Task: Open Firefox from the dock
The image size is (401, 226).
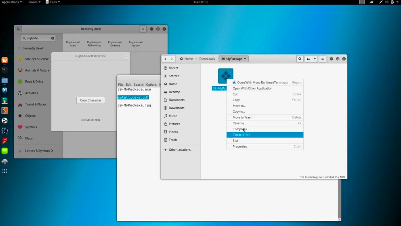Action: [4, 60]
